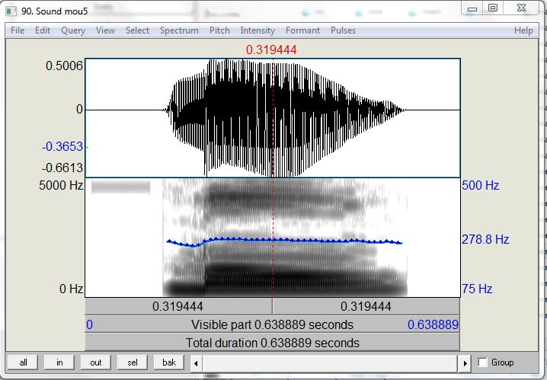Open the Formant menu
The height and width of the screenshot is (380, 547).
[302, 30]
